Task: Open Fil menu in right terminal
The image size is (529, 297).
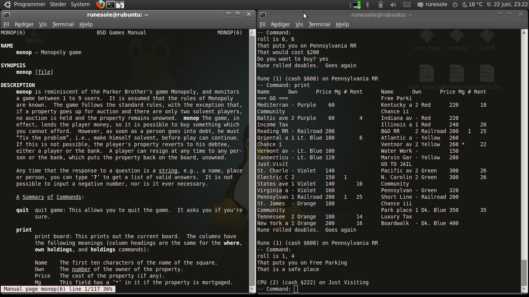Action: click(263, 24)
